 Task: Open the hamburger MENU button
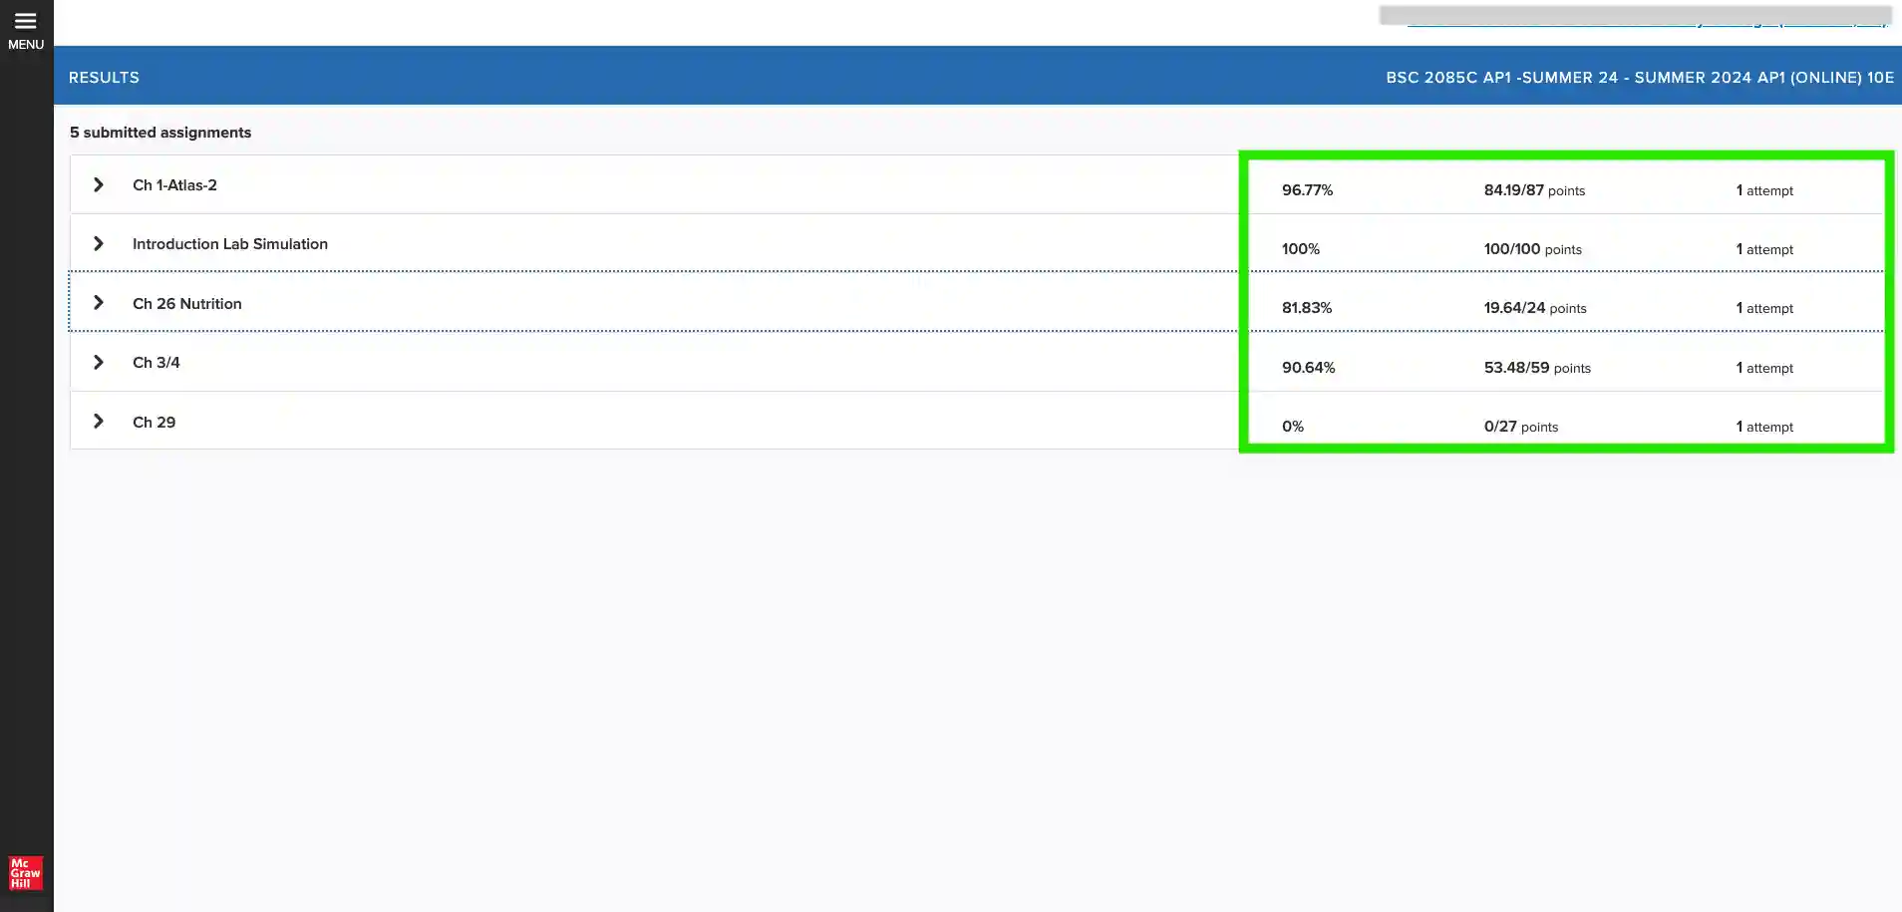pos(26,30)
